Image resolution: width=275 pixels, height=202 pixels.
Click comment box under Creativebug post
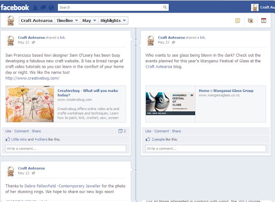click(x=66, y=149)
